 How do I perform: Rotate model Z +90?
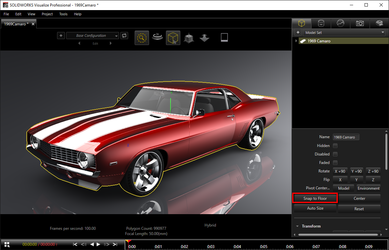click(373, 171)
